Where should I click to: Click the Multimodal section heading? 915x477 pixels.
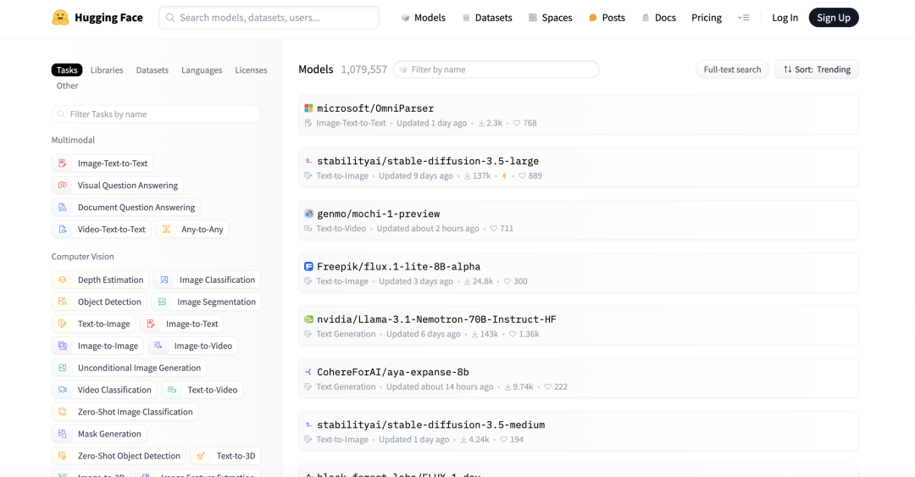tap(73, 140)
